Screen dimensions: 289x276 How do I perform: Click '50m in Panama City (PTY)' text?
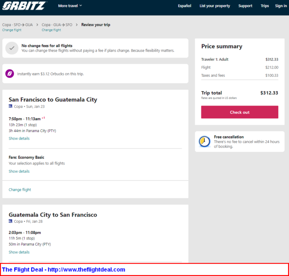[30, 244]
